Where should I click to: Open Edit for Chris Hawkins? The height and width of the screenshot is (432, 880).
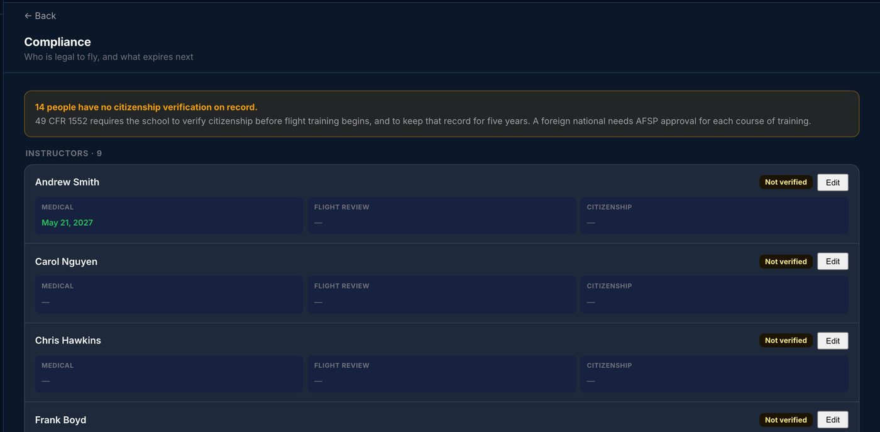point(833,341)
